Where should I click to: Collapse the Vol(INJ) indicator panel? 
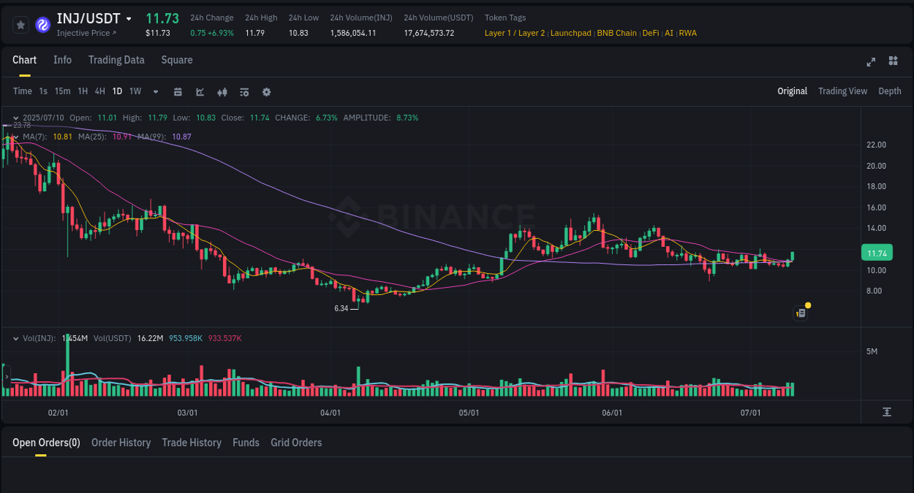coord(15,337)
